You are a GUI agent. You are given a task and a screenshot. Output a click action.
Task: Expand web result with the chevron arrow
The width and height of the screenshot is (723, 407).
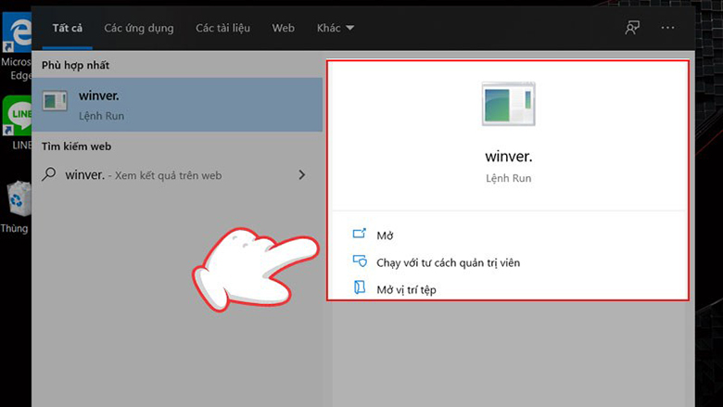click(x=301, y=174)
